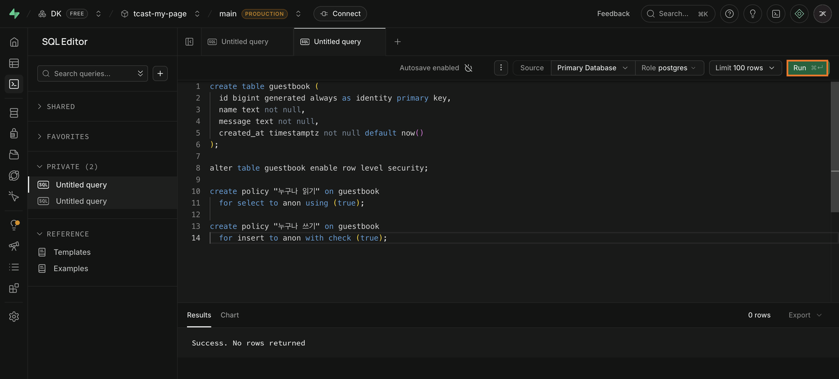Viewport: 839px width, 379px height.
Task: Run the SQL query
Action: tap(807, 68)
